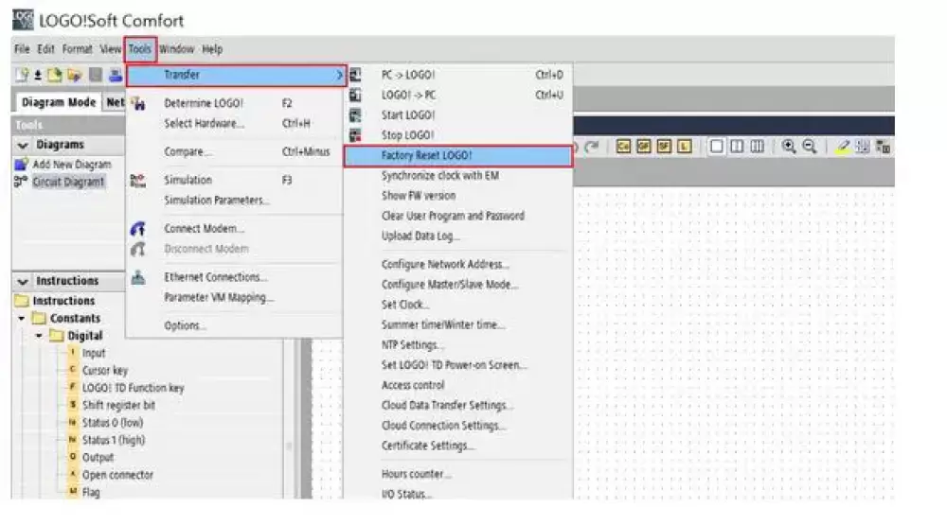Screen dimensions: 947x525
Task: Switch to Diagram Mode tab
Action: (59, 102)
